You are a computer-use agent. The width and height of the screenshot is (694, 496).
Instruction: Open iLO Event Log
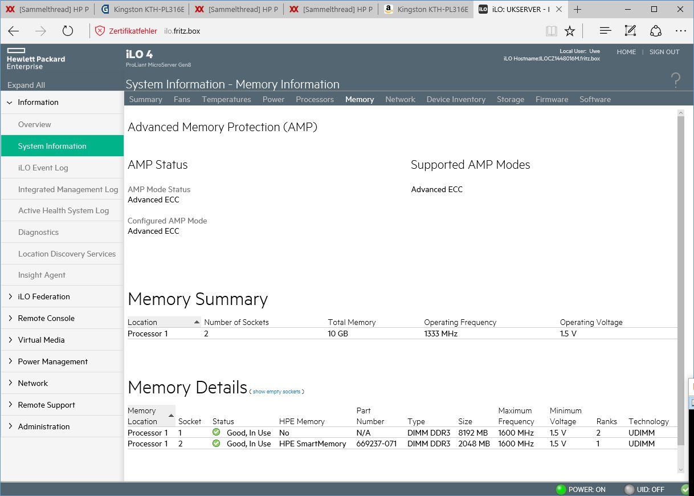click(62, 168)
